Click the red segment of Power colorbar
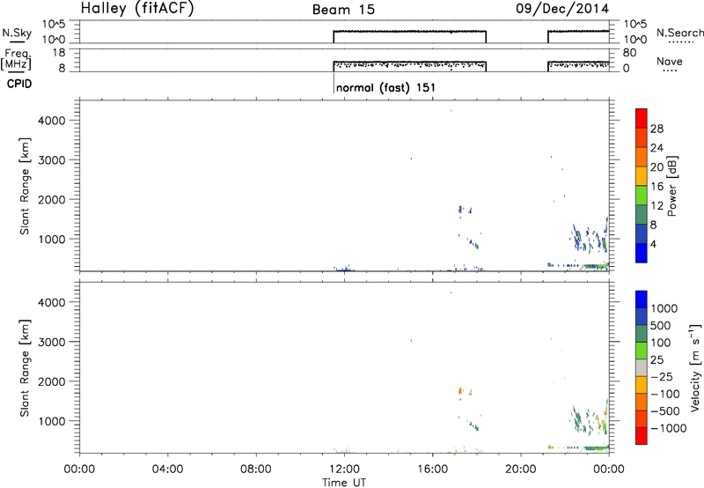 [x=642, y=118]
